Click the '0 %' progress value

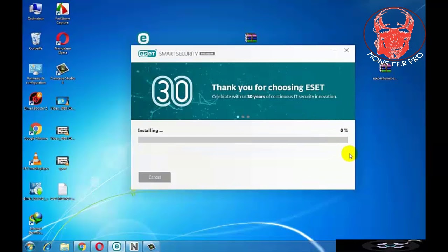[344, 130]
